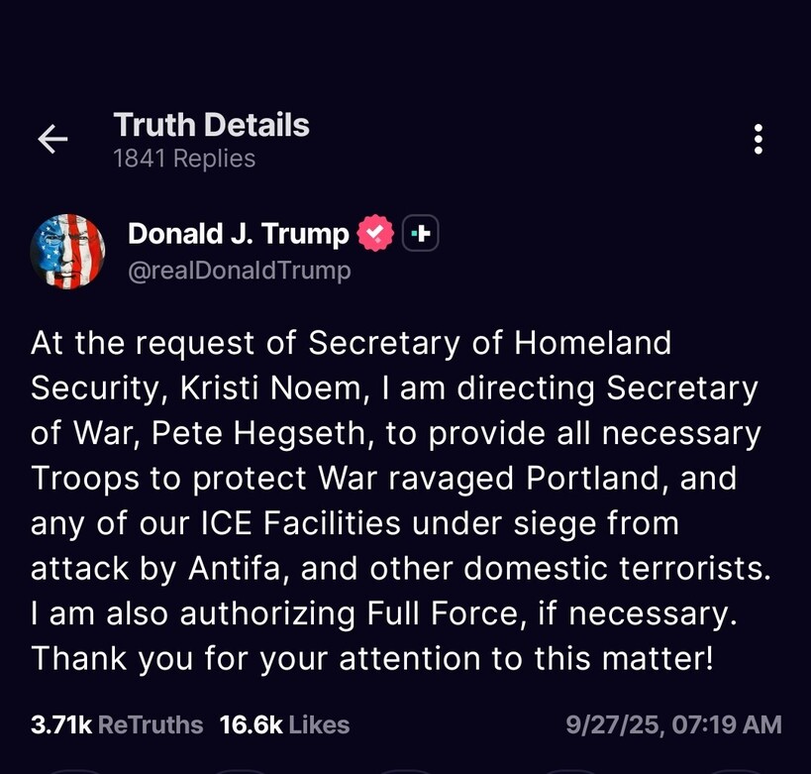This screenshot has height=774, width=811.
Task: Open the flag-painted profile avatar
Action: (x=68, y=252)
